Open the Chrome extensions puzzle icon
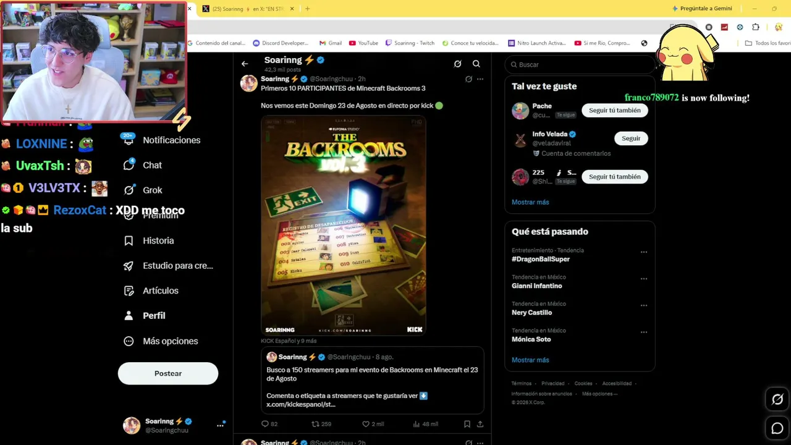The width and height of the screenshot is (791, 445). [x=755, y=27]
